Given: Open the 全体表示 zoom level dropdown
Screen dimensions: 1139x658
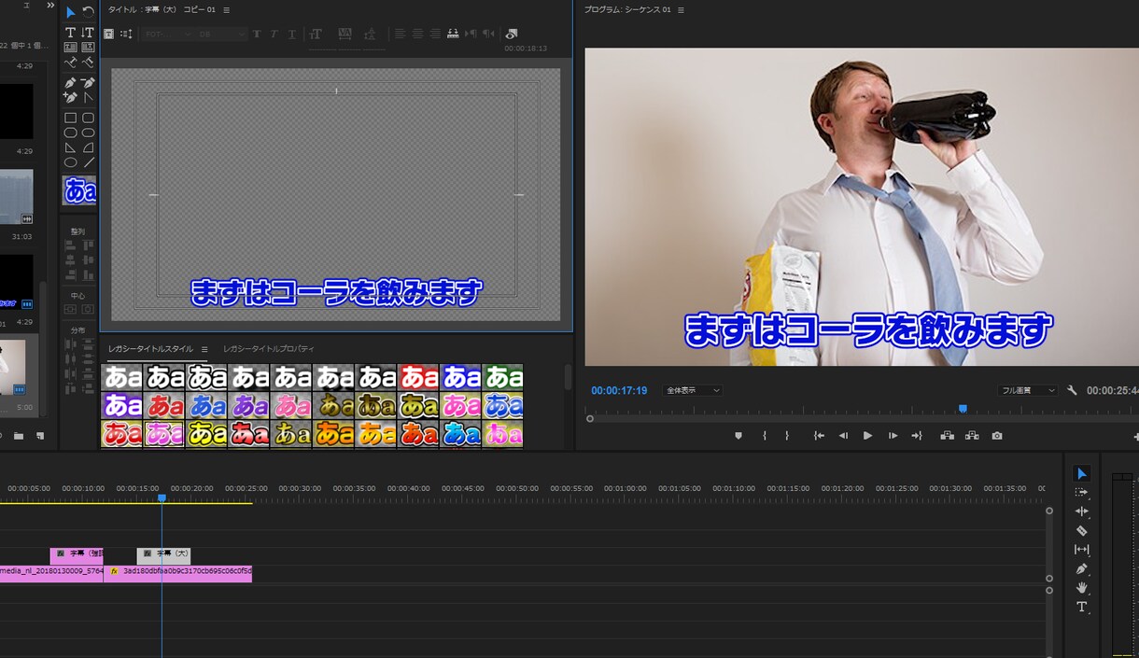Looking at the screenshot, I should coord(692,390).
